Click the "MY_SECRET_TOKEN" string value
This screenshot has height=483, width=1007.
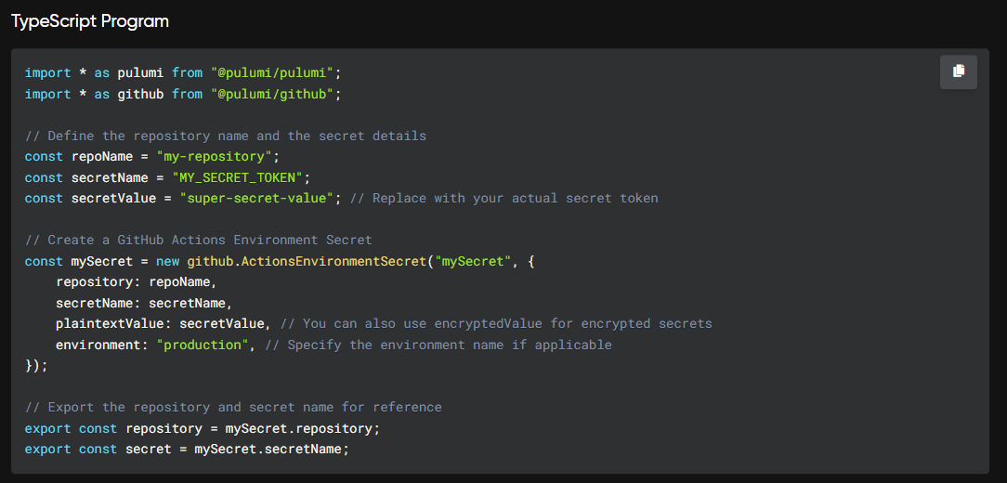point(238,178)
